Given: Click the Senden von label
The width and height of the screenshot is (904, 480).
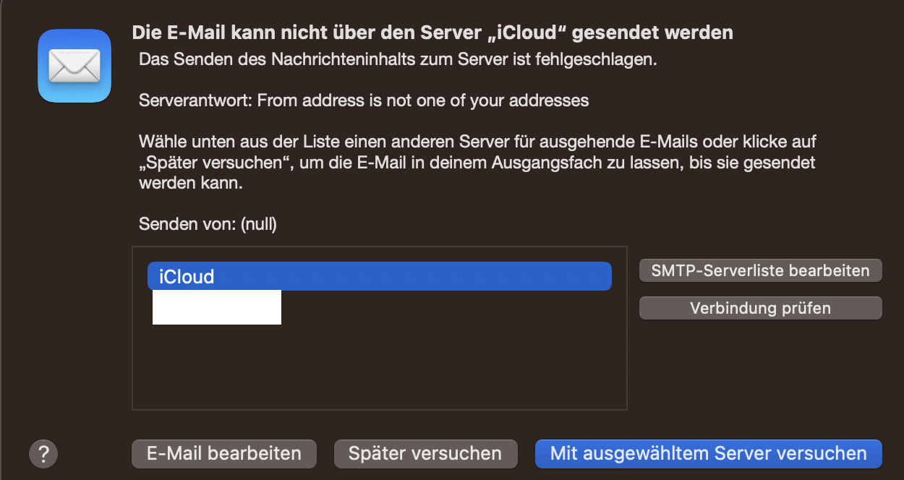Looking at the screenshot, I should (x=186, y=224).
